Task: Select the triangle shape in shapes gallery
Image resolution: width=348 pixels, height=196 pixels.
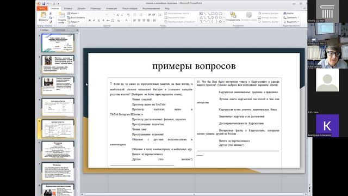Action: tap(201, 17)
